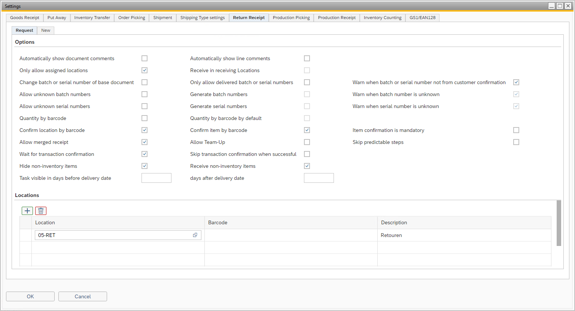This screenshot has width=575, height=311.
Task: Toggle Skip predictable steps checkbox
Action: pos(516,142)
